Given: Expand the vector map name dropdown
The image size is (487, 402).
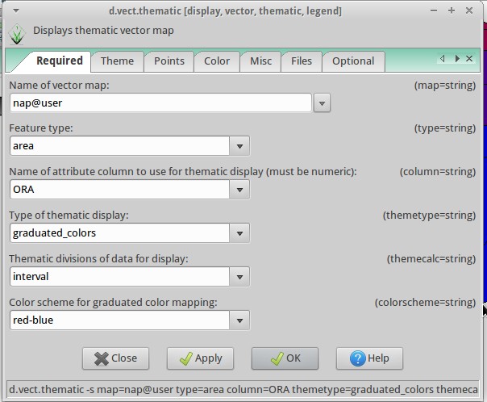Looking at the screenshot, I should [322, 103].
